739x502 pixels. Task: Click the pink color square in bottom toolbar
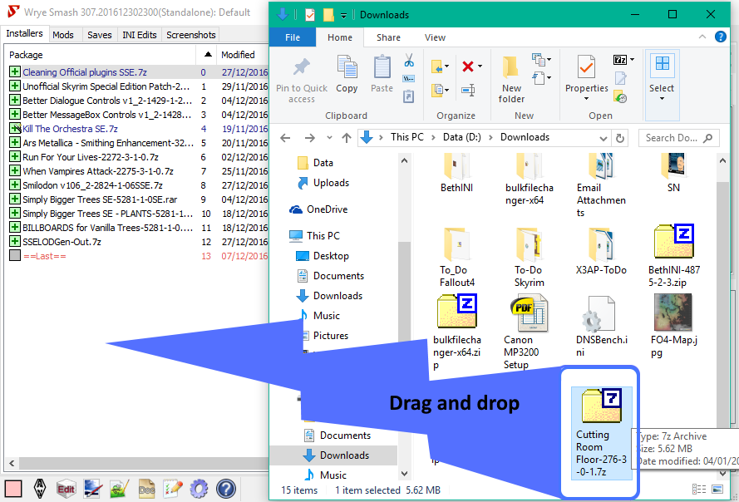pos(13,489)
